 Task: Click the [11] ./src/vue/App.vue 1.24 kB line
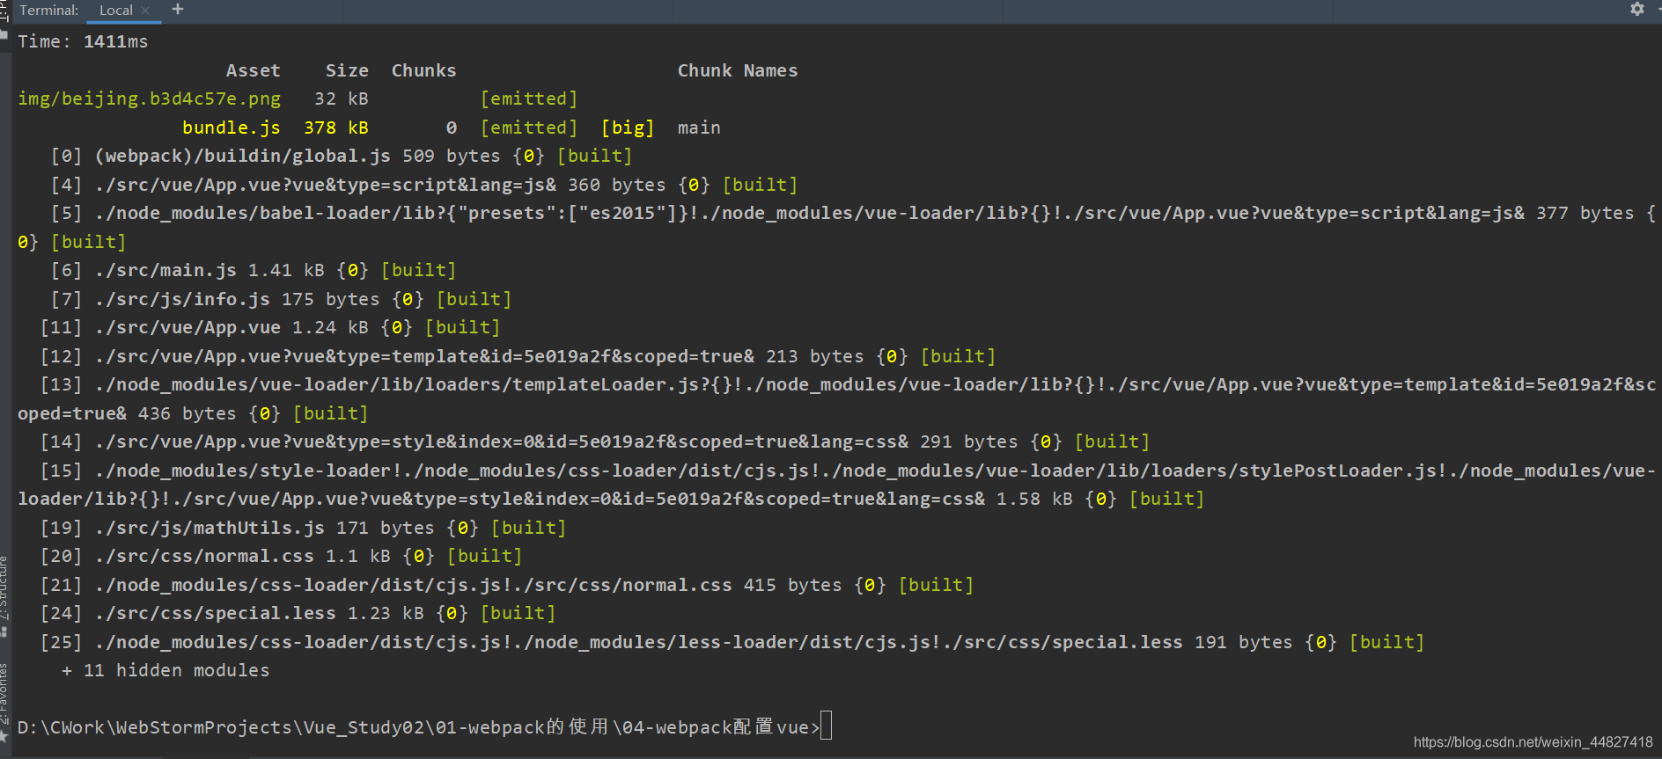coord(270,327)
